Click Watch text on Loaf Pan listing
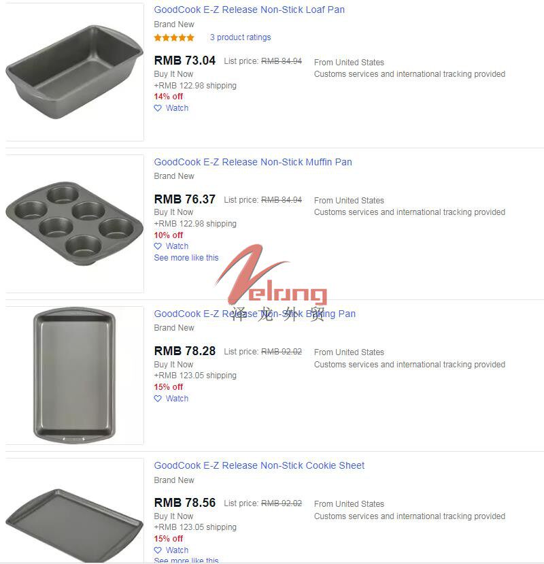Image resolution: width=544 pixels, height=564 pixels. pos(177,108)
